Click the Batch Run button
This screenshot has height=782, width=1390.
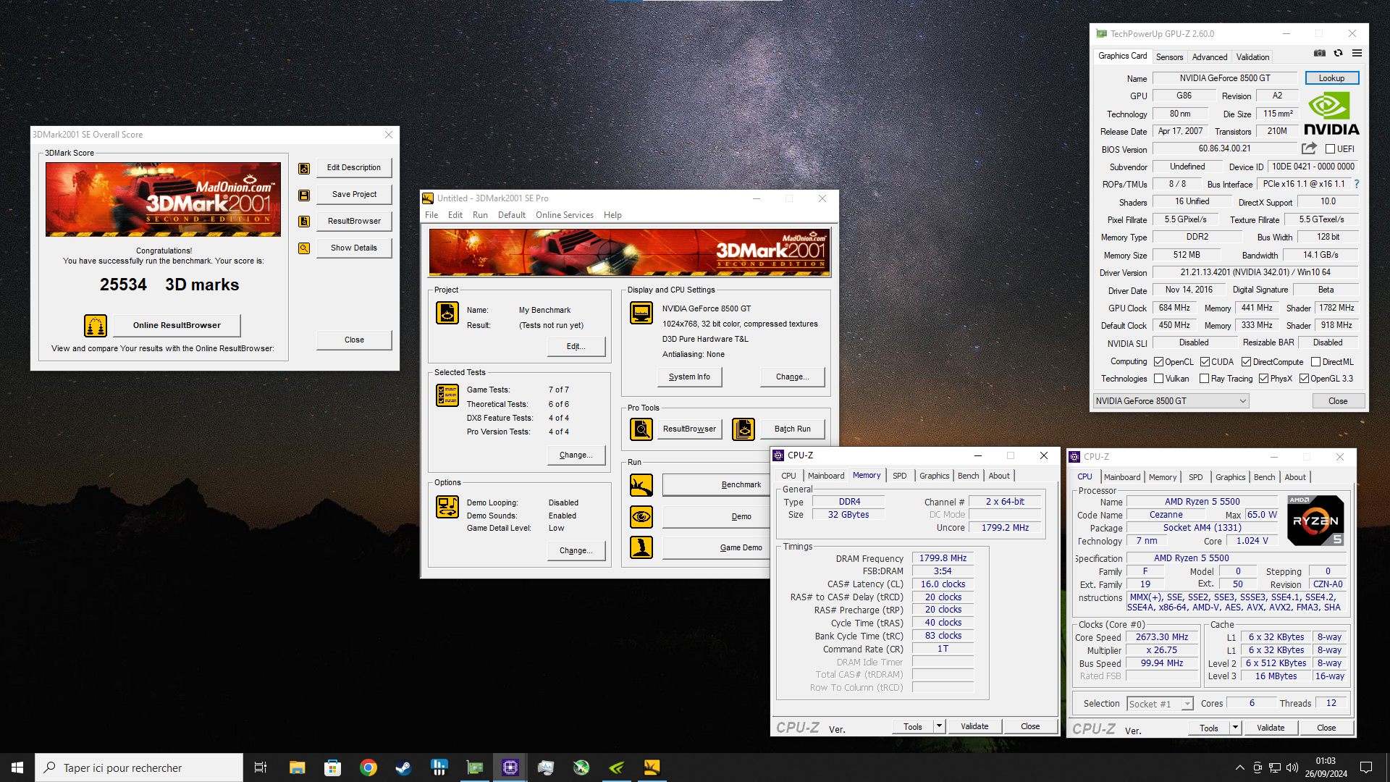(x=793, y=429)
